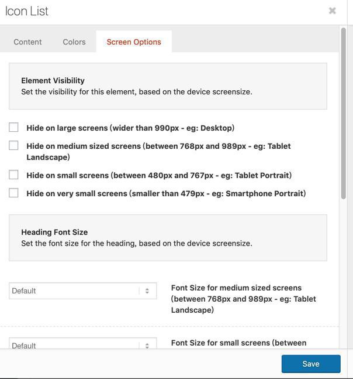This screenshot has height=379, width=353.
Task: Check Hide on small screens box
Action: click(x=13, y=175)
